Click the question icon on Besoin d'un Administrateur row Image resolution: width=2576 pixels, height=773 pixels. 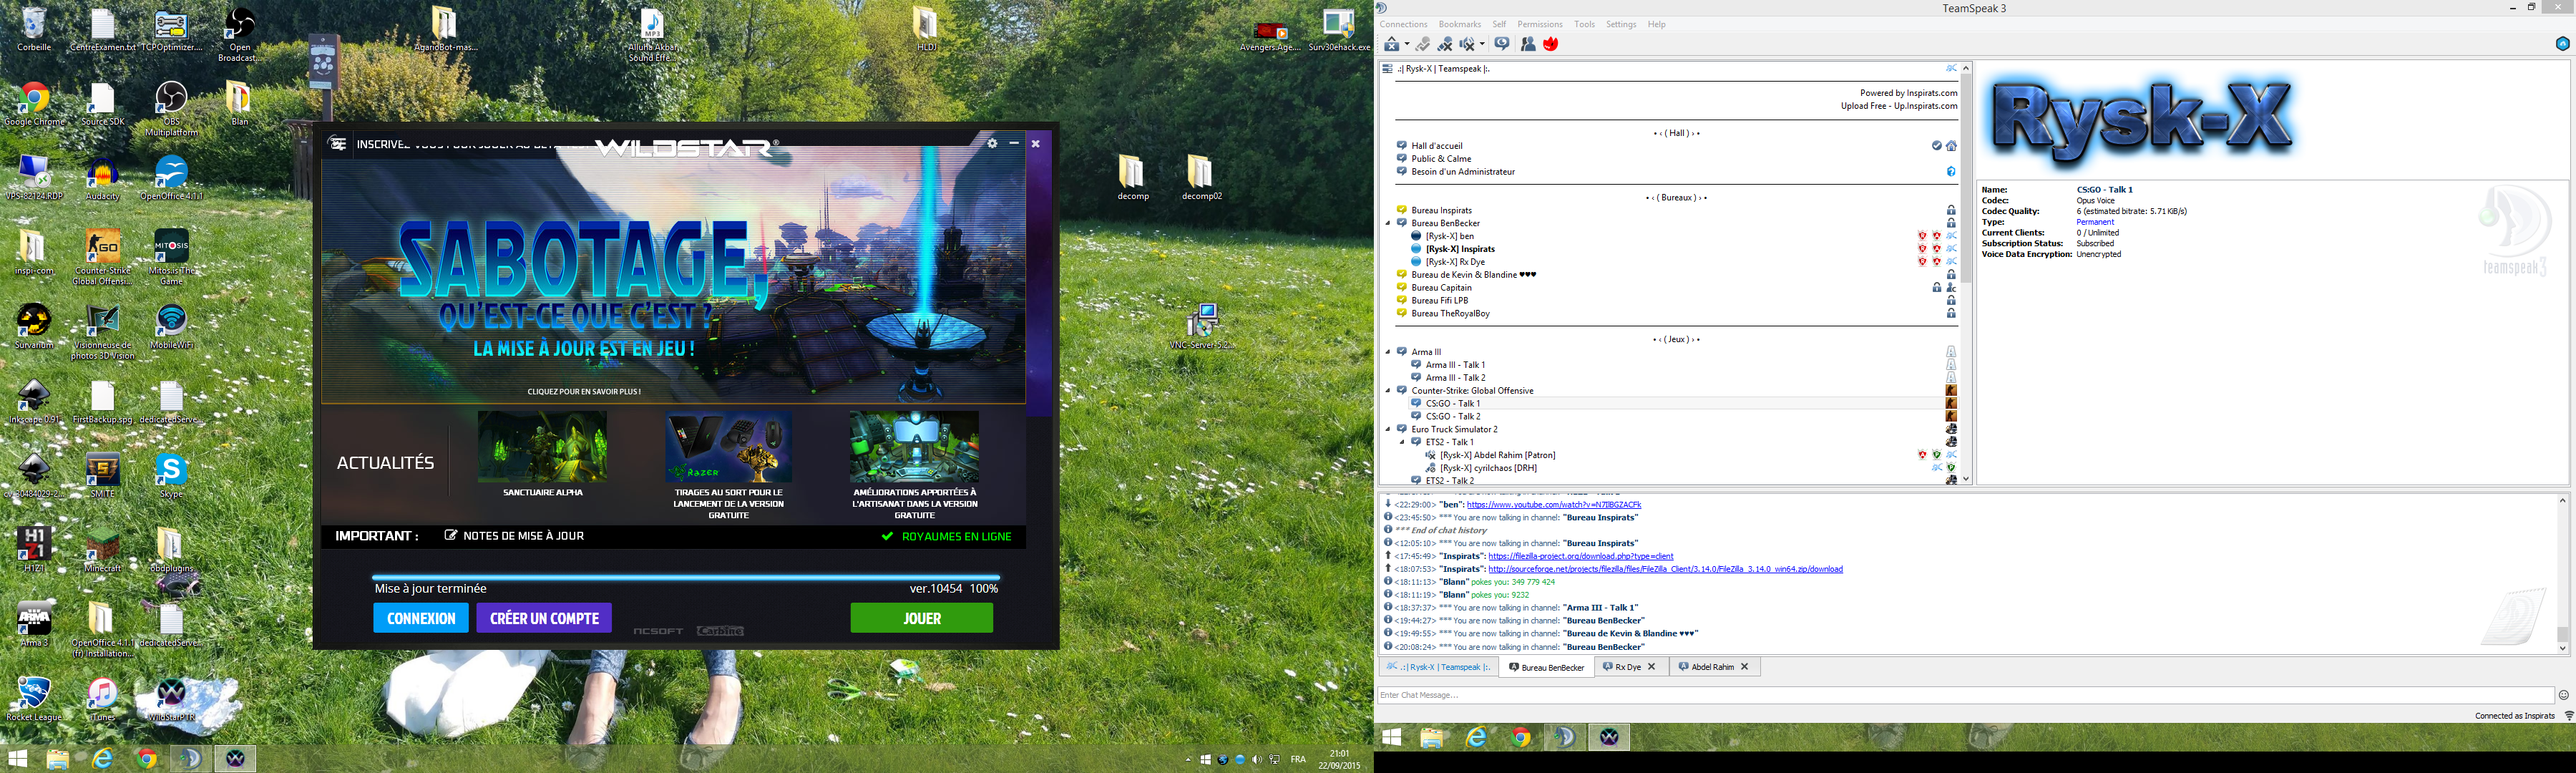coord(1951,172)
